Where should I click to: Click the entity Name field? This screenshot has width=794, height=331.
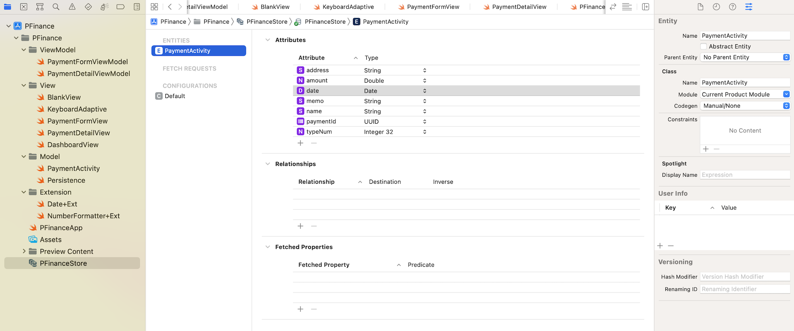pyautogui.click(x=745, y=36)
